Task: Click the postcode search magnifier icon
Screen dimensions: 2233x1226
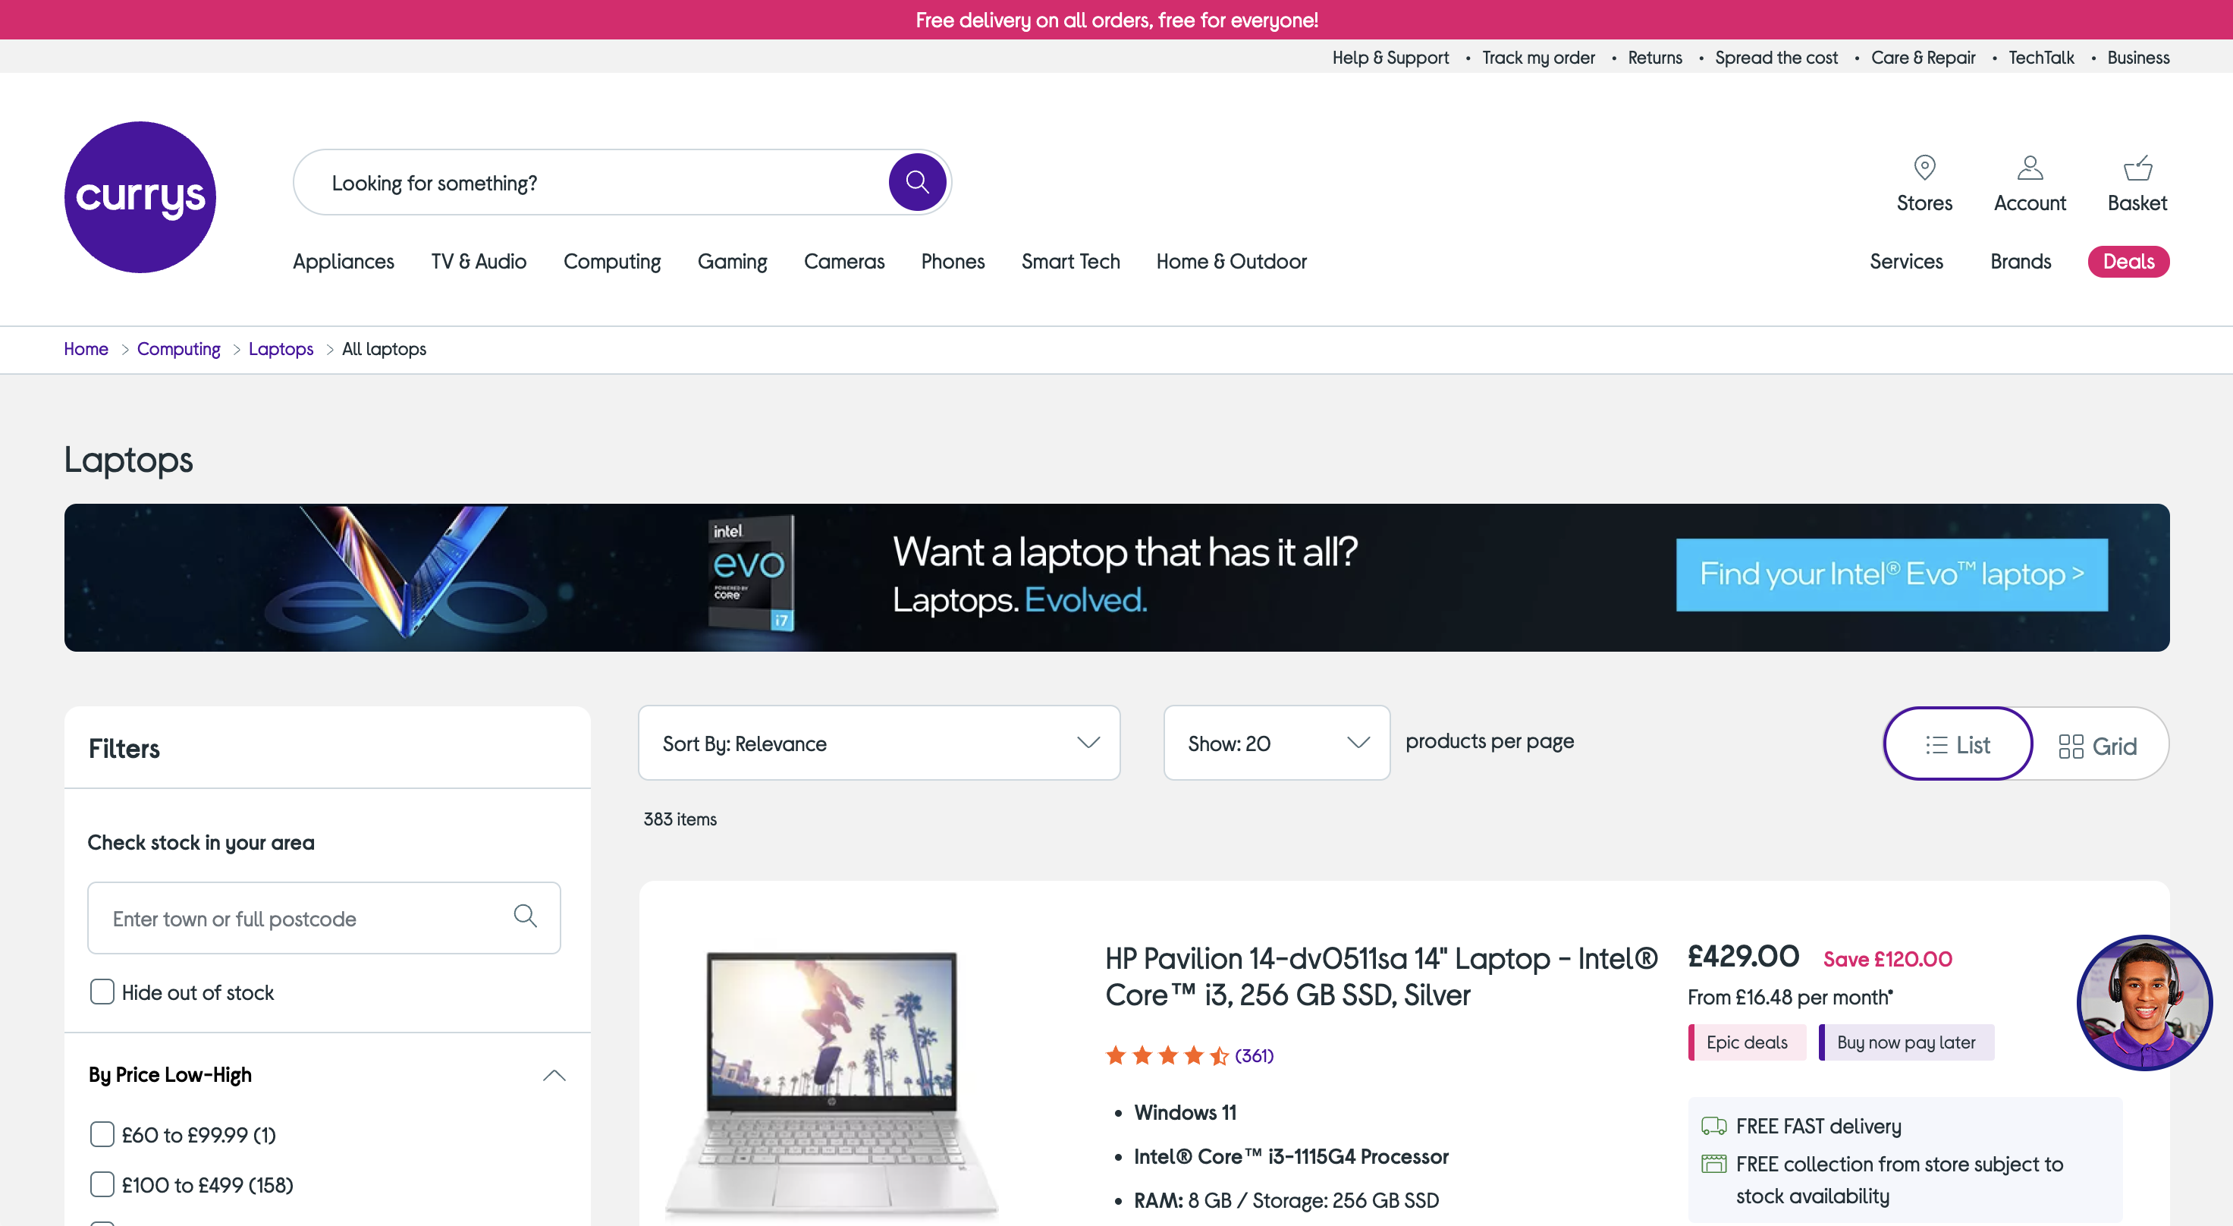Action: click(526, 916)
